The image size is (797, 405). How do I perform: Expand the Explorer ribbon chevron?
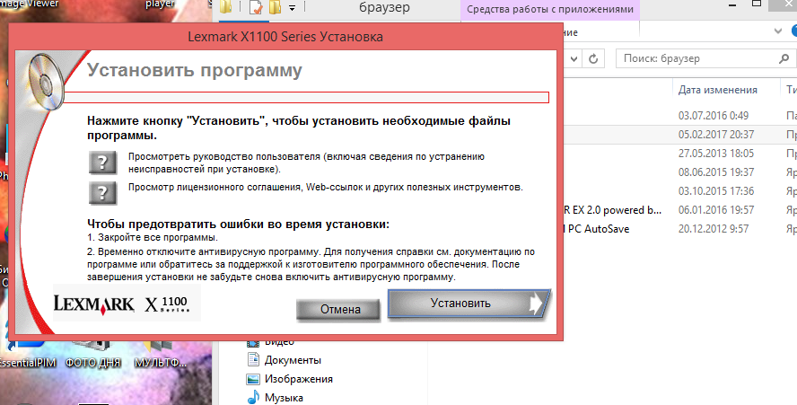pyautogui.click(x=778, y=31)
